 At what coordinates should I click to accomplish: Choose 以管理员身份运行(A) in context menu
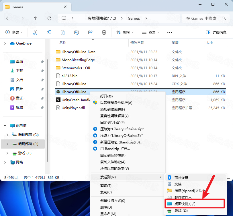click(128, 103)
